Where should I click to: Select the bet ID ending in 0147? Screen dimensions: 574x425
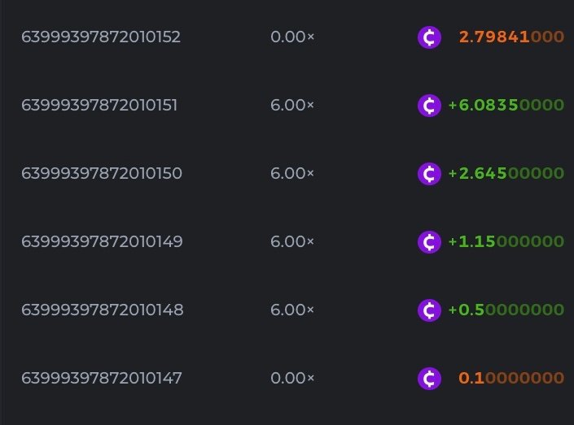click(102, 379)
